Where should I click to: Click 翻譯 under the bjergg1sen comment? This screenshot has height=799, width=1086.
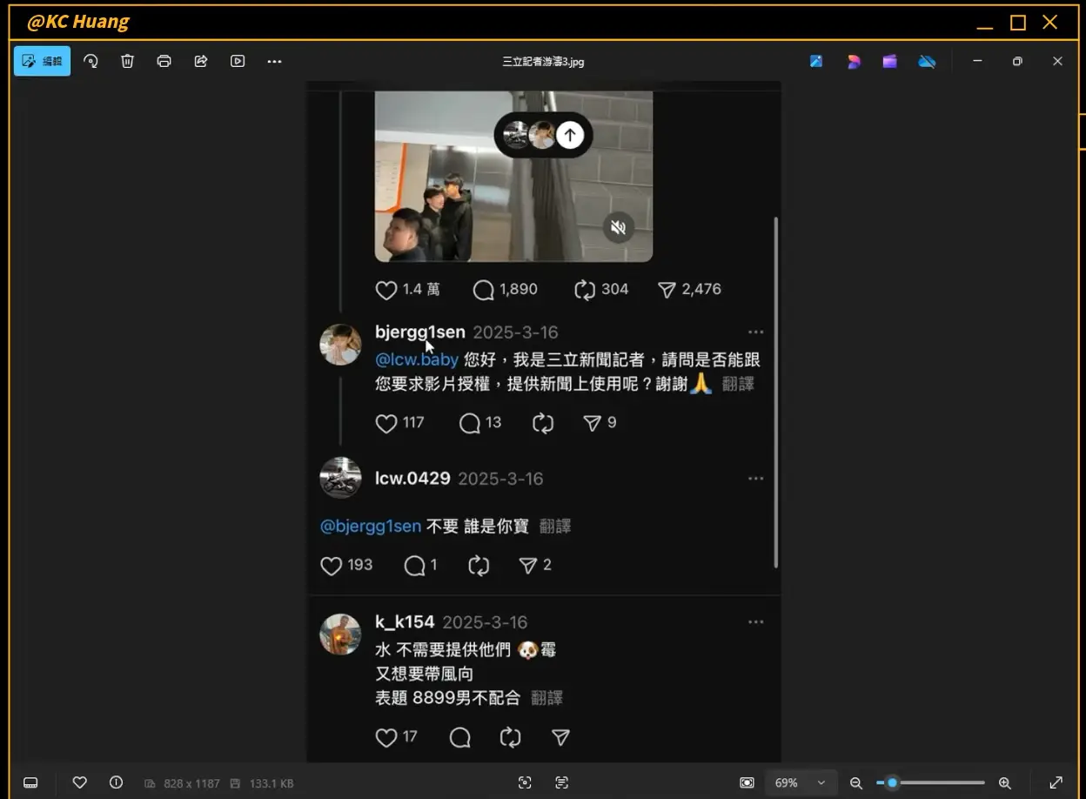point(738,384)
